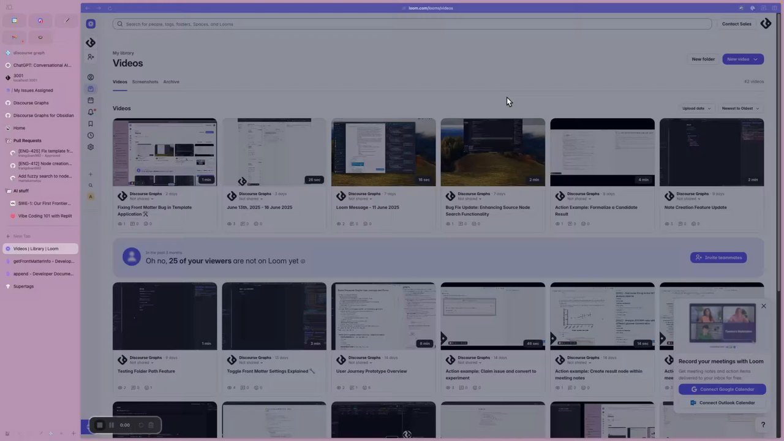Click restart recording icon in recorder bar
The height and width of the screenshot is (441, 784).
(x=141, y=425)
